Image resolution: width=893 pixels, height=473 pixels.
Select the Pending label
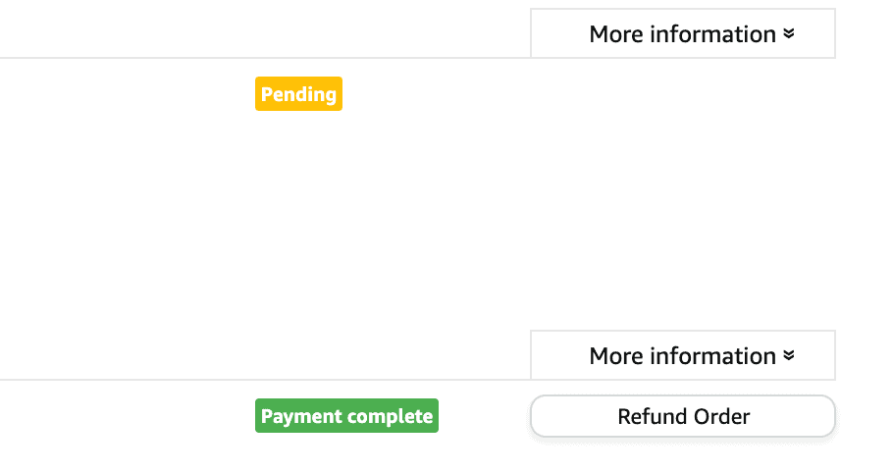(298, 94)
